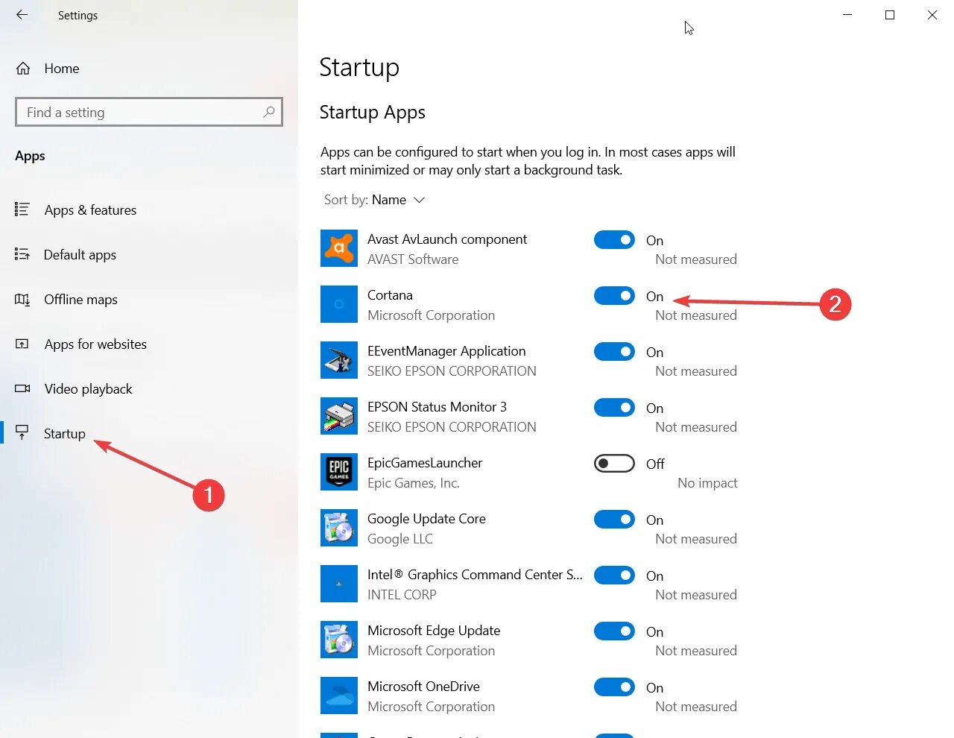Viewport: 954px width, 738px height.
Task: Turn off Avast AvLaunch component startup
Action: [x=614, y=240]
